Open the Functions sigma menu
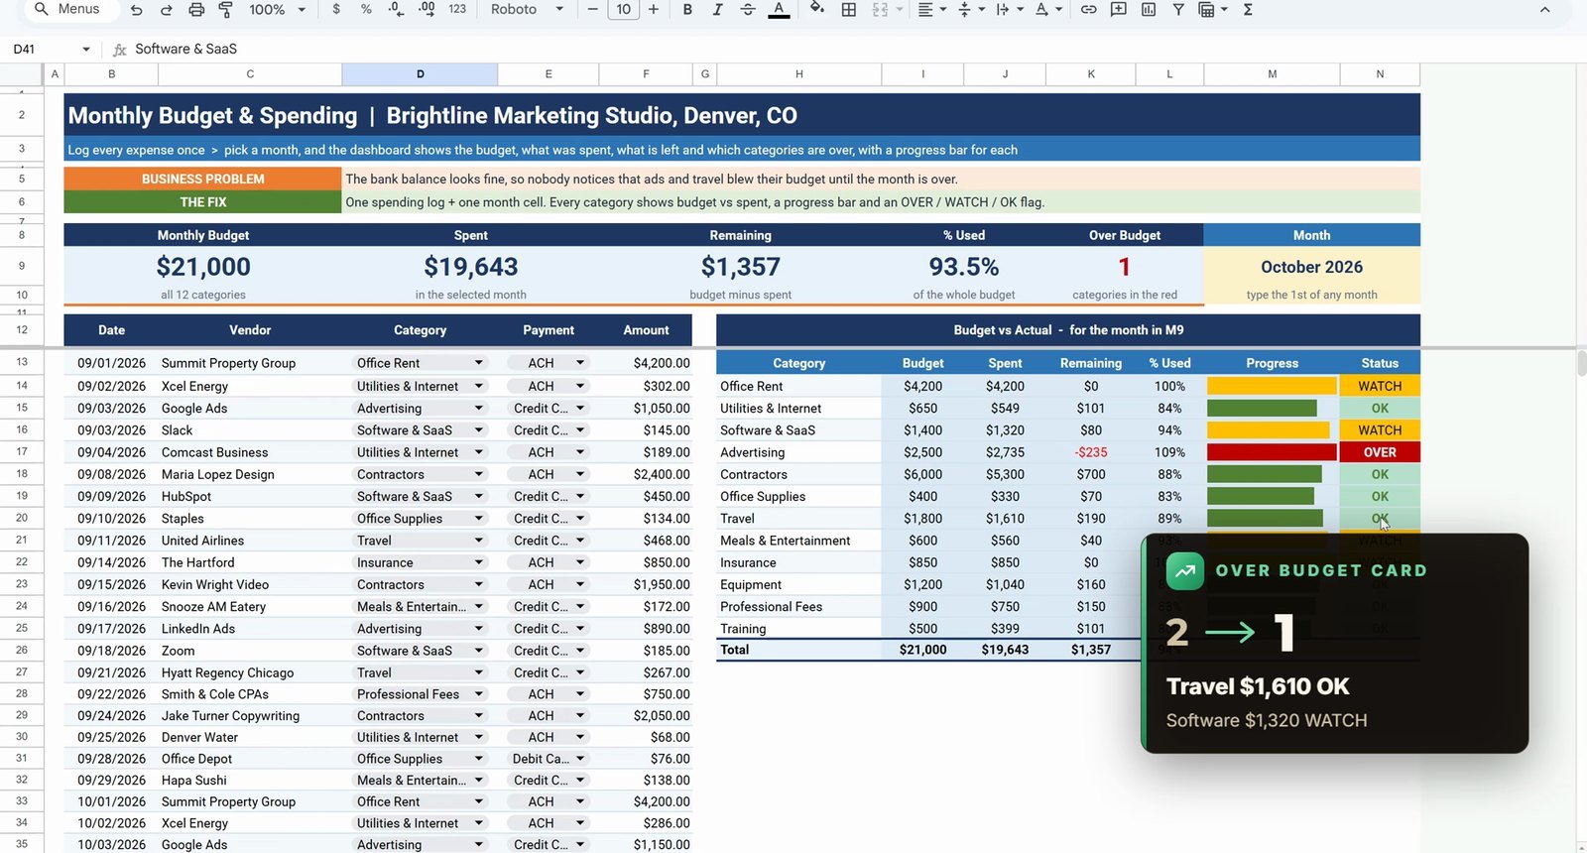 click(1248, 9)
